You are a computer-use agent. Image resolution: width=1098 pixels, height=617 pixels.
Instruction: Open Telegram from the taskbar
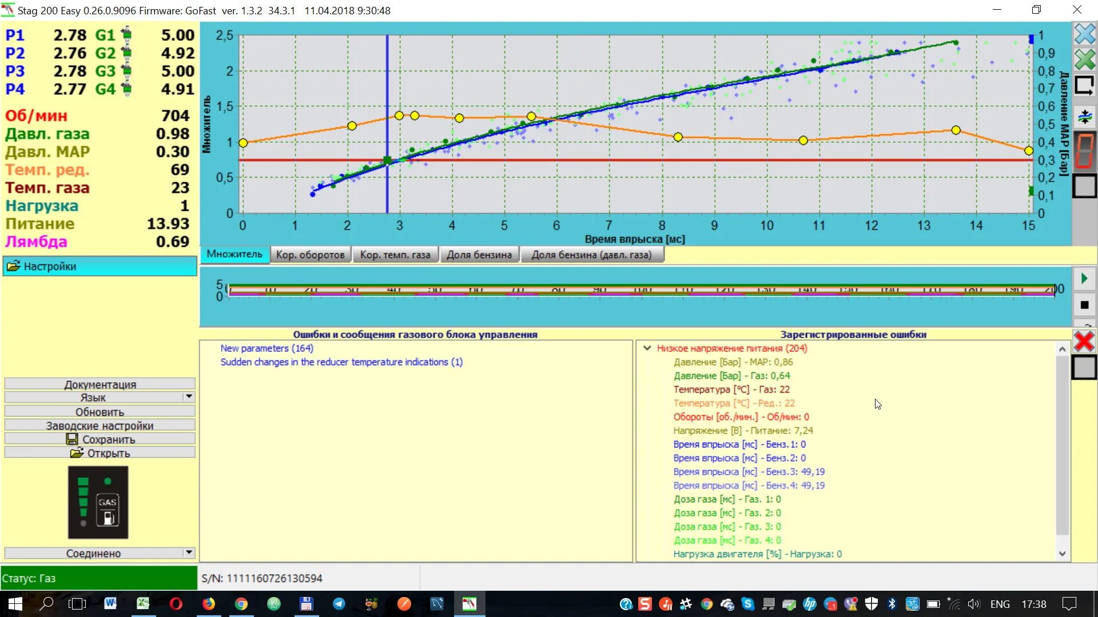click(x=339, y=604)
